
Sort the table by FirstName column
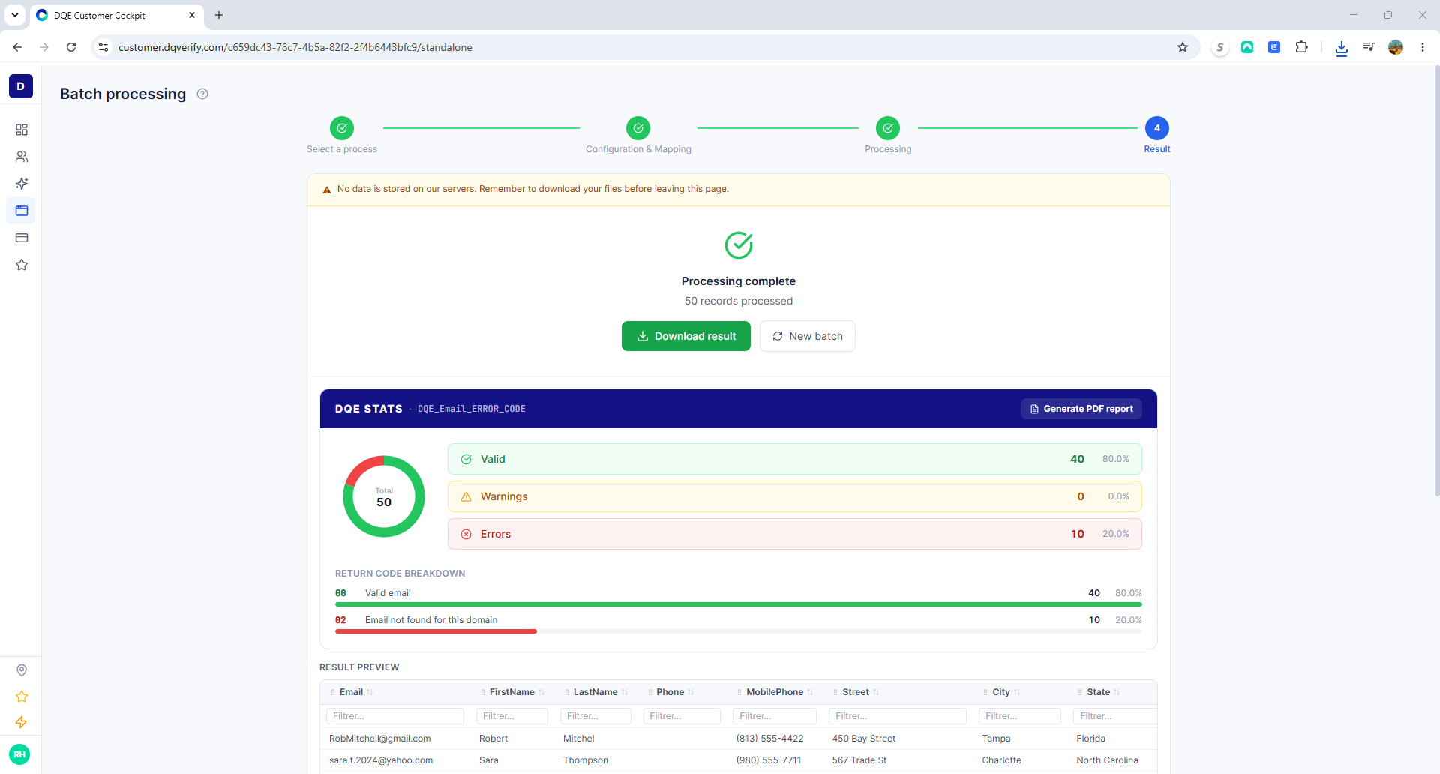coord(541,692)
